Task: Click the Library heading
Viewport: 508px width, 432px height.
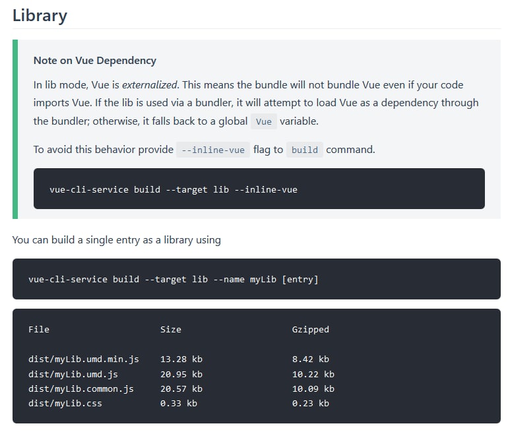Action: [40, 16]
